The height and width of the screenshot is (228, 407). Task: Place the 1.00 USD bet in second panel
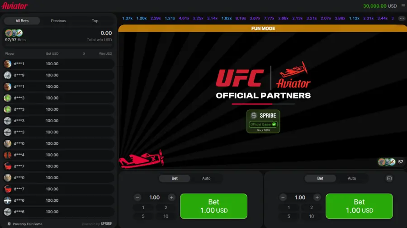pos(359,206)
